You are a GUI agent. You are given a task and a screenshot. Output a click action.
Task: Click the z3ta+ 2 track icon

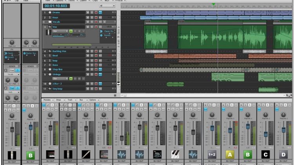point(50,84)
